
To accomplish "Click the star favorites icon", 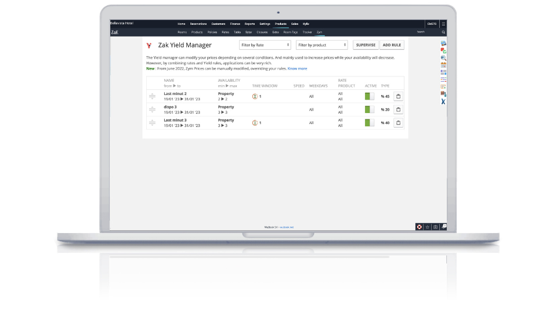I will 428,227.
